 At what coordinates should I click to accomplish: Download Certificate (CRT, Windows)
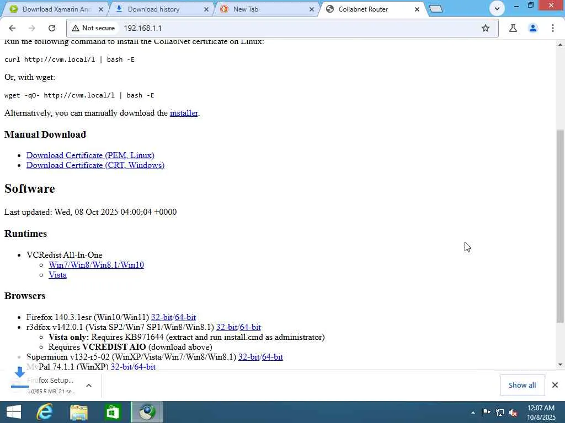(x=95, y=165)
